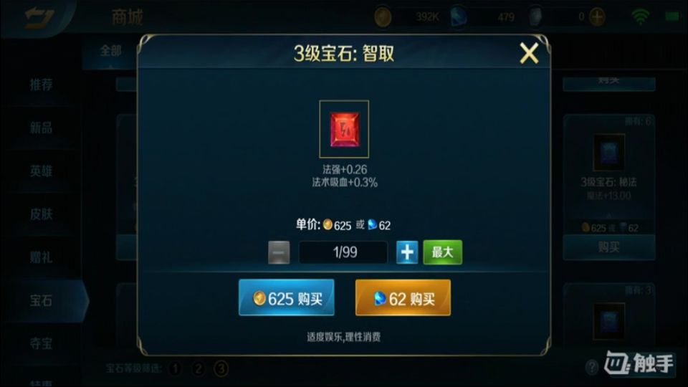Decrease quantity with the minus button
This screenshot has width=688, height=387.
(279, 252)
